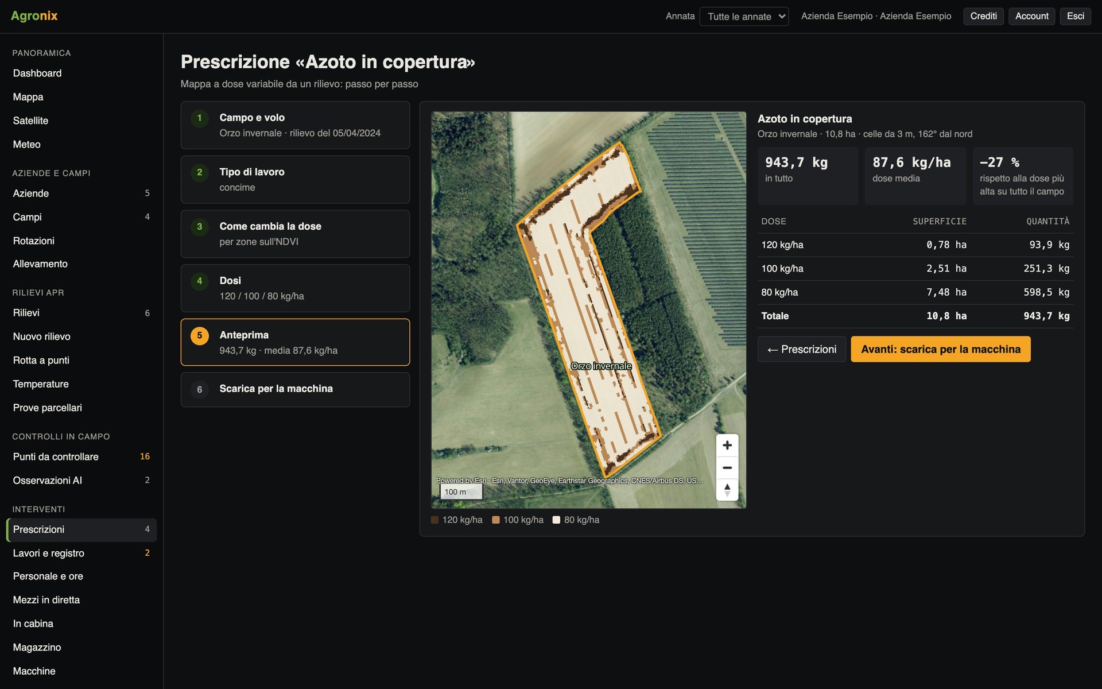Click step 3 number badge for Come cambia la dose
Image resolution: width=1102 pixels, height=689 pixels.
[x=199, y=227]
